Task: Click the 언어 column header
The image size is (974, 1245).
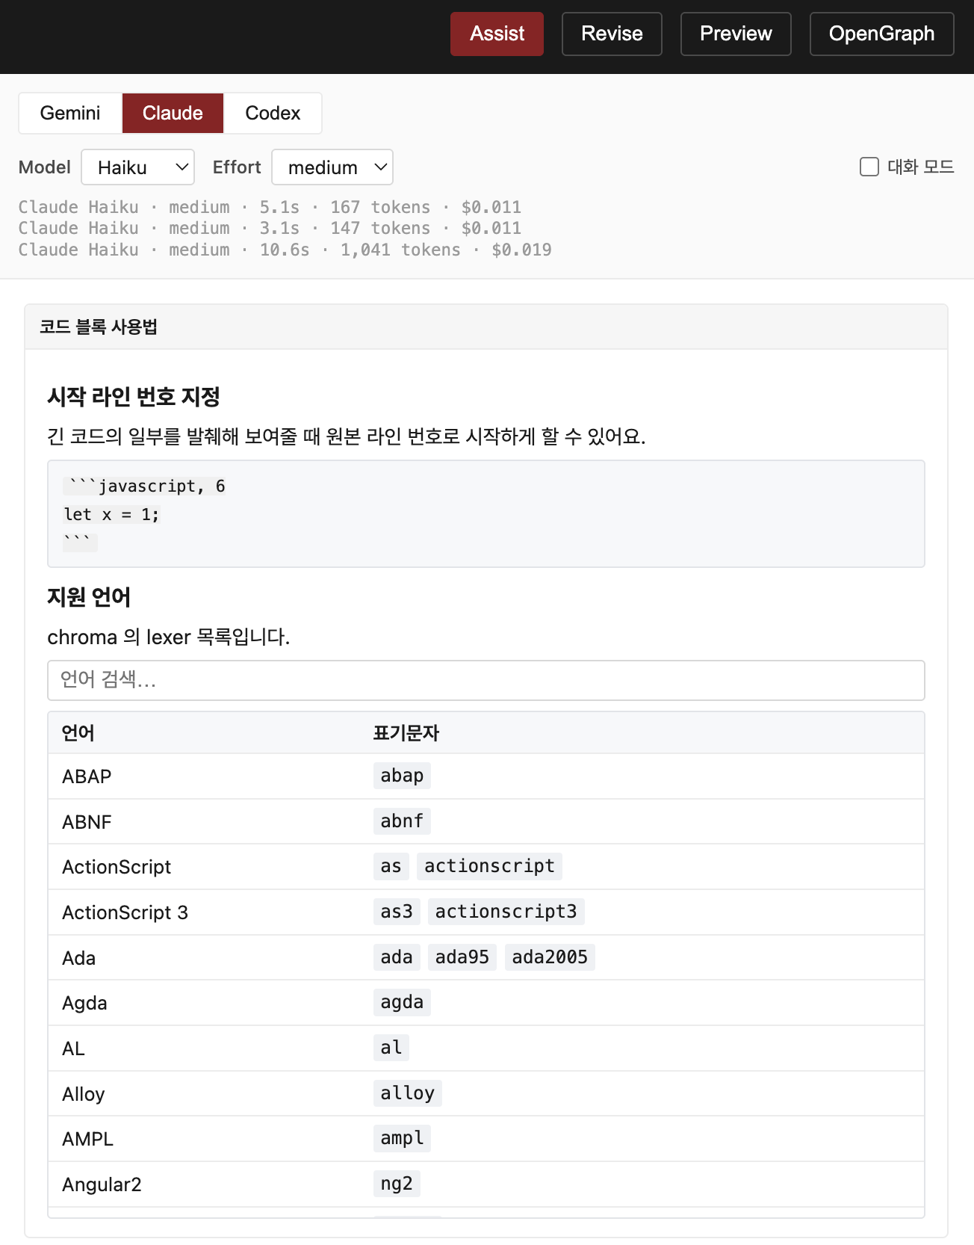Action: pos(78,733)
